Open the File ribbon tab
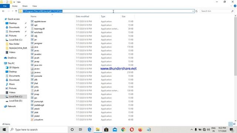This screenshot has height=133, width=237. coord(5,6)
